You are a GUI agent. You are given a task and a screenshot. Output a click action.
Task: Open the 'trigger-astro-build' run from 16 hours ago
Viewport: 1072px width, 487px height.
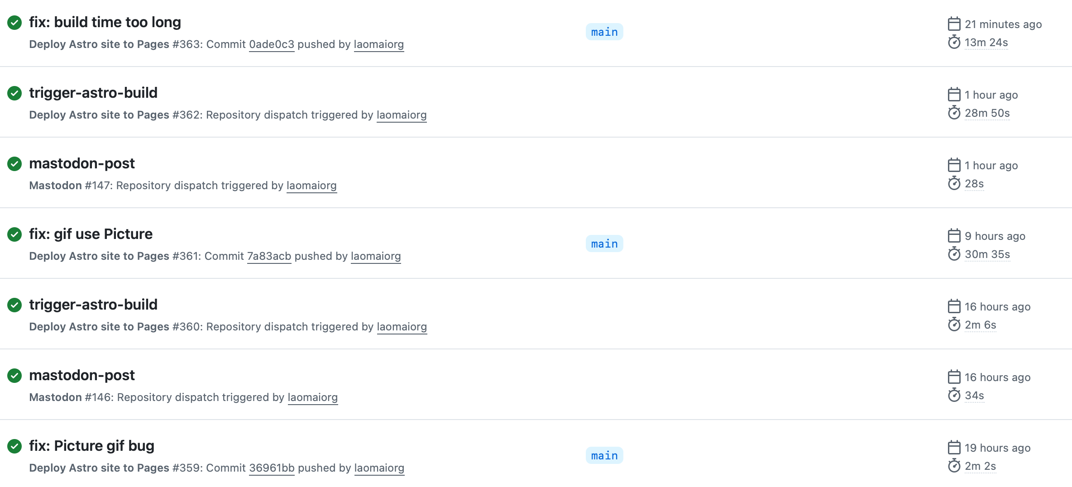93,304
